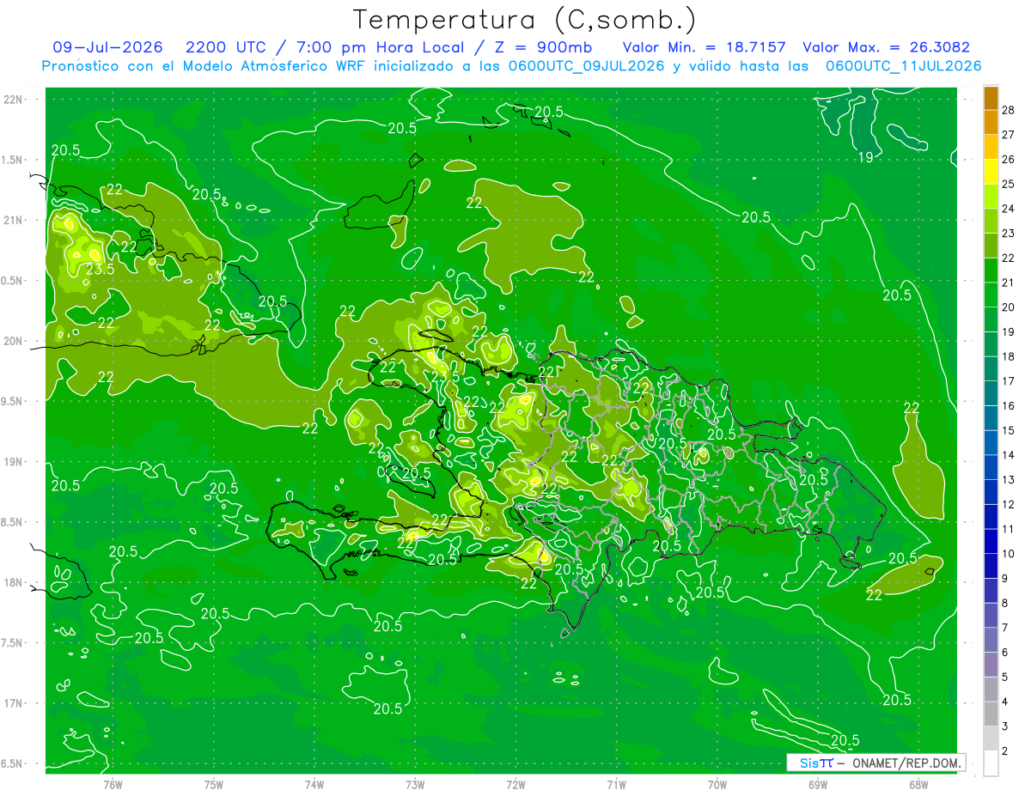Click the yellow legend swatch between 25 and 26

tap(991, 172)
